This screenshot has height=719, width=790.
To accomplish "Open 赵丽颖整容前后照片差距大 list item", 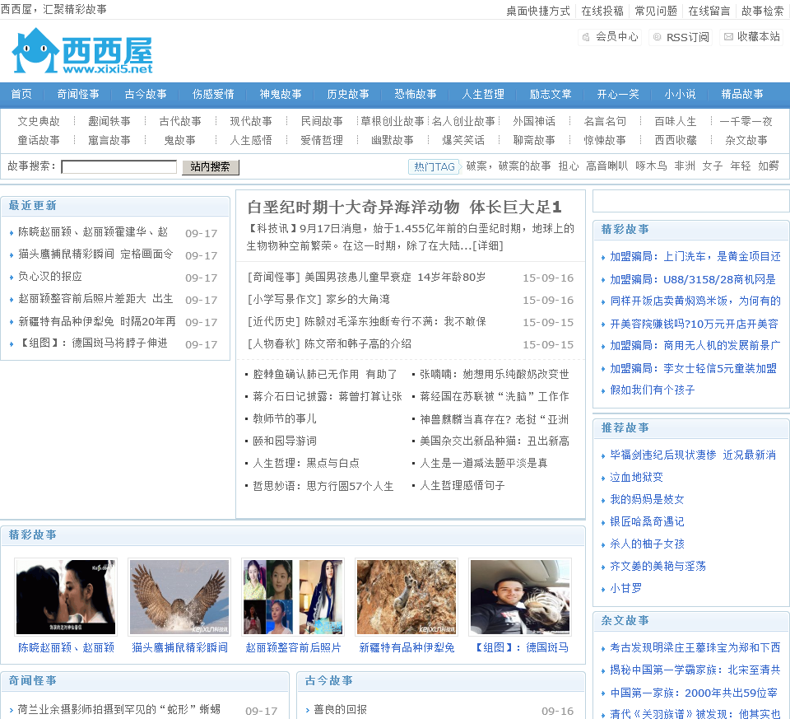I will pyautogui.click(x=95, y=298).
